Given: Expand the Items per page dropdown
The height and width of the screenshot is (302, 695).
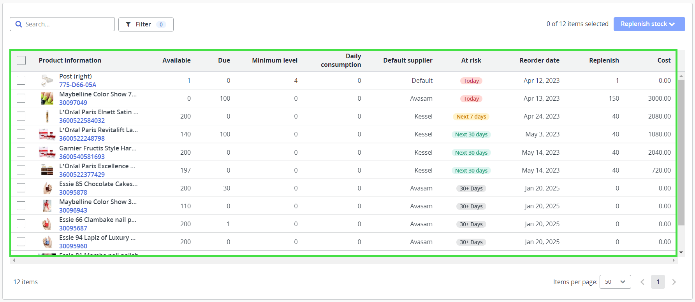Looking at the screenshot, I should [615, 282].
